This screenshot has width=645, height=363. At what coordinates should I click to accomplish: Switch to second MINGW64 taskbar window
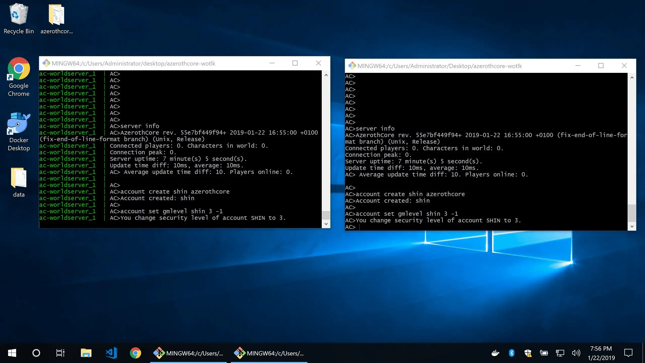269,353
